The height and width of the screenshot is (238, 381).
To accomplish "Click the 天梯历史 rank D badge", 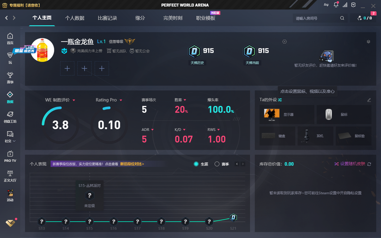I will coord(194,51).
